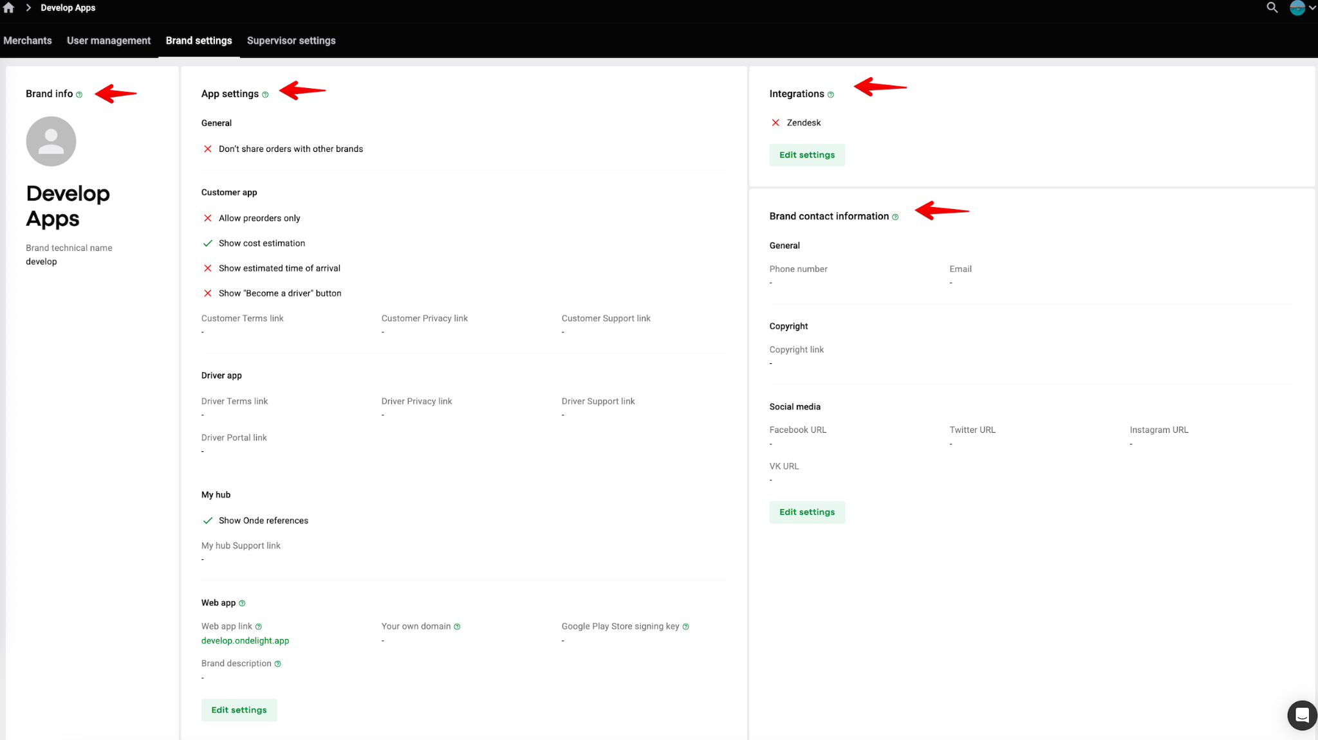
Task: Click help icon next to Web app heading
Action: [242, 603]
